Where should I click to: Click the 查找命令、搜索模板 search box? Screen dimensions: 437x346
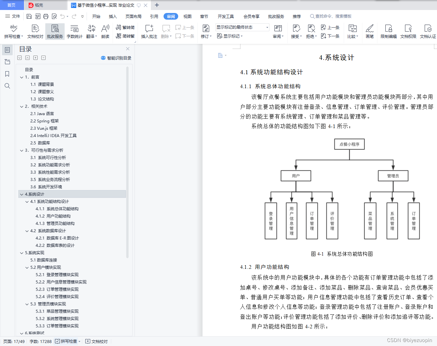(x=331, y=16)
